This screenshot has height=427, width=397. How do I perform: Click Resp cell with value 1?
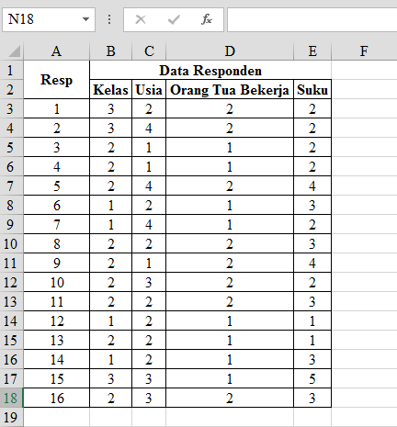point(56,108)
